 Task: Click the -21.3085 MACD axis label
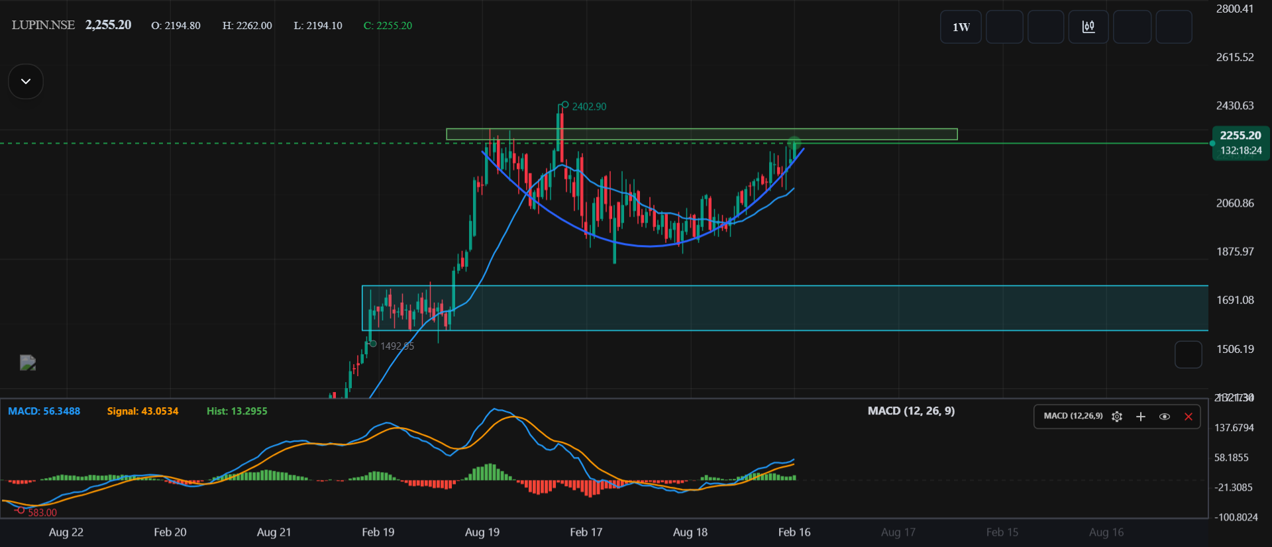(x=1233, y=487)
